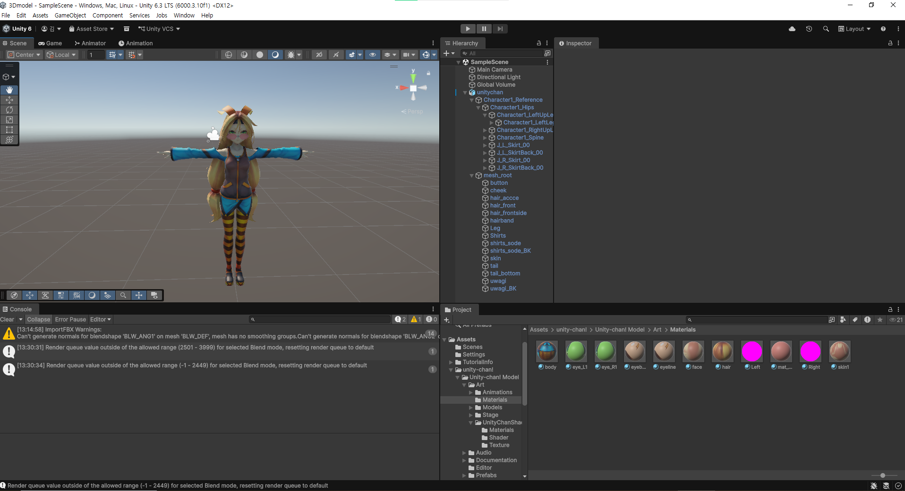Click the Favorites star icon in Project
Viewport: 905px width, 491px height.
[880, 320]
